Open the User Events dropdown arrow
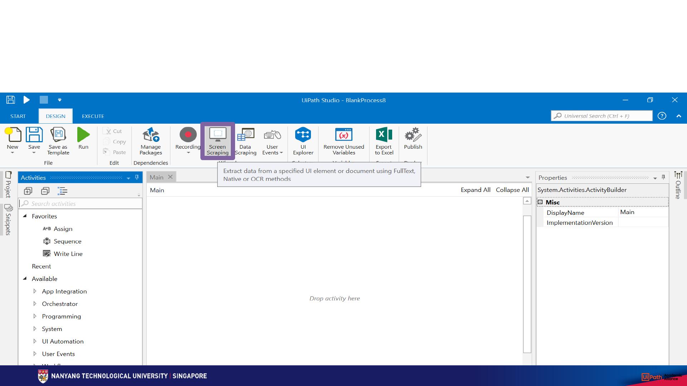 pos(281,153)
